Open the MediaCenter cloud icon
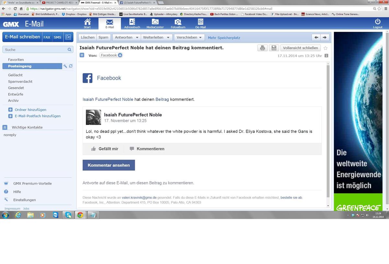The image size is (389, 264). [155, 22]
